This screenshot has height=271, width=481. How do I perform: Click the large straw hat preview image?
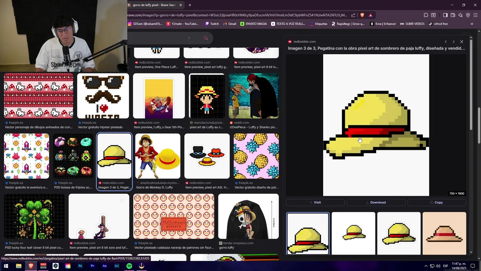(x=376, y=125)
